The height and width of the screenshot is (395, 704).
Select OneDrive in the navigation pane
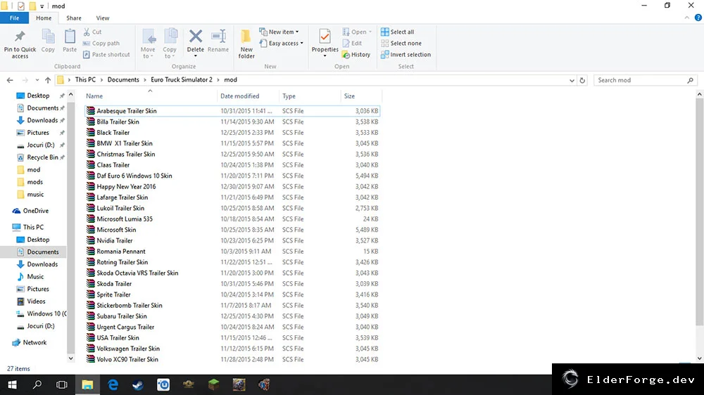coord(30,211)
